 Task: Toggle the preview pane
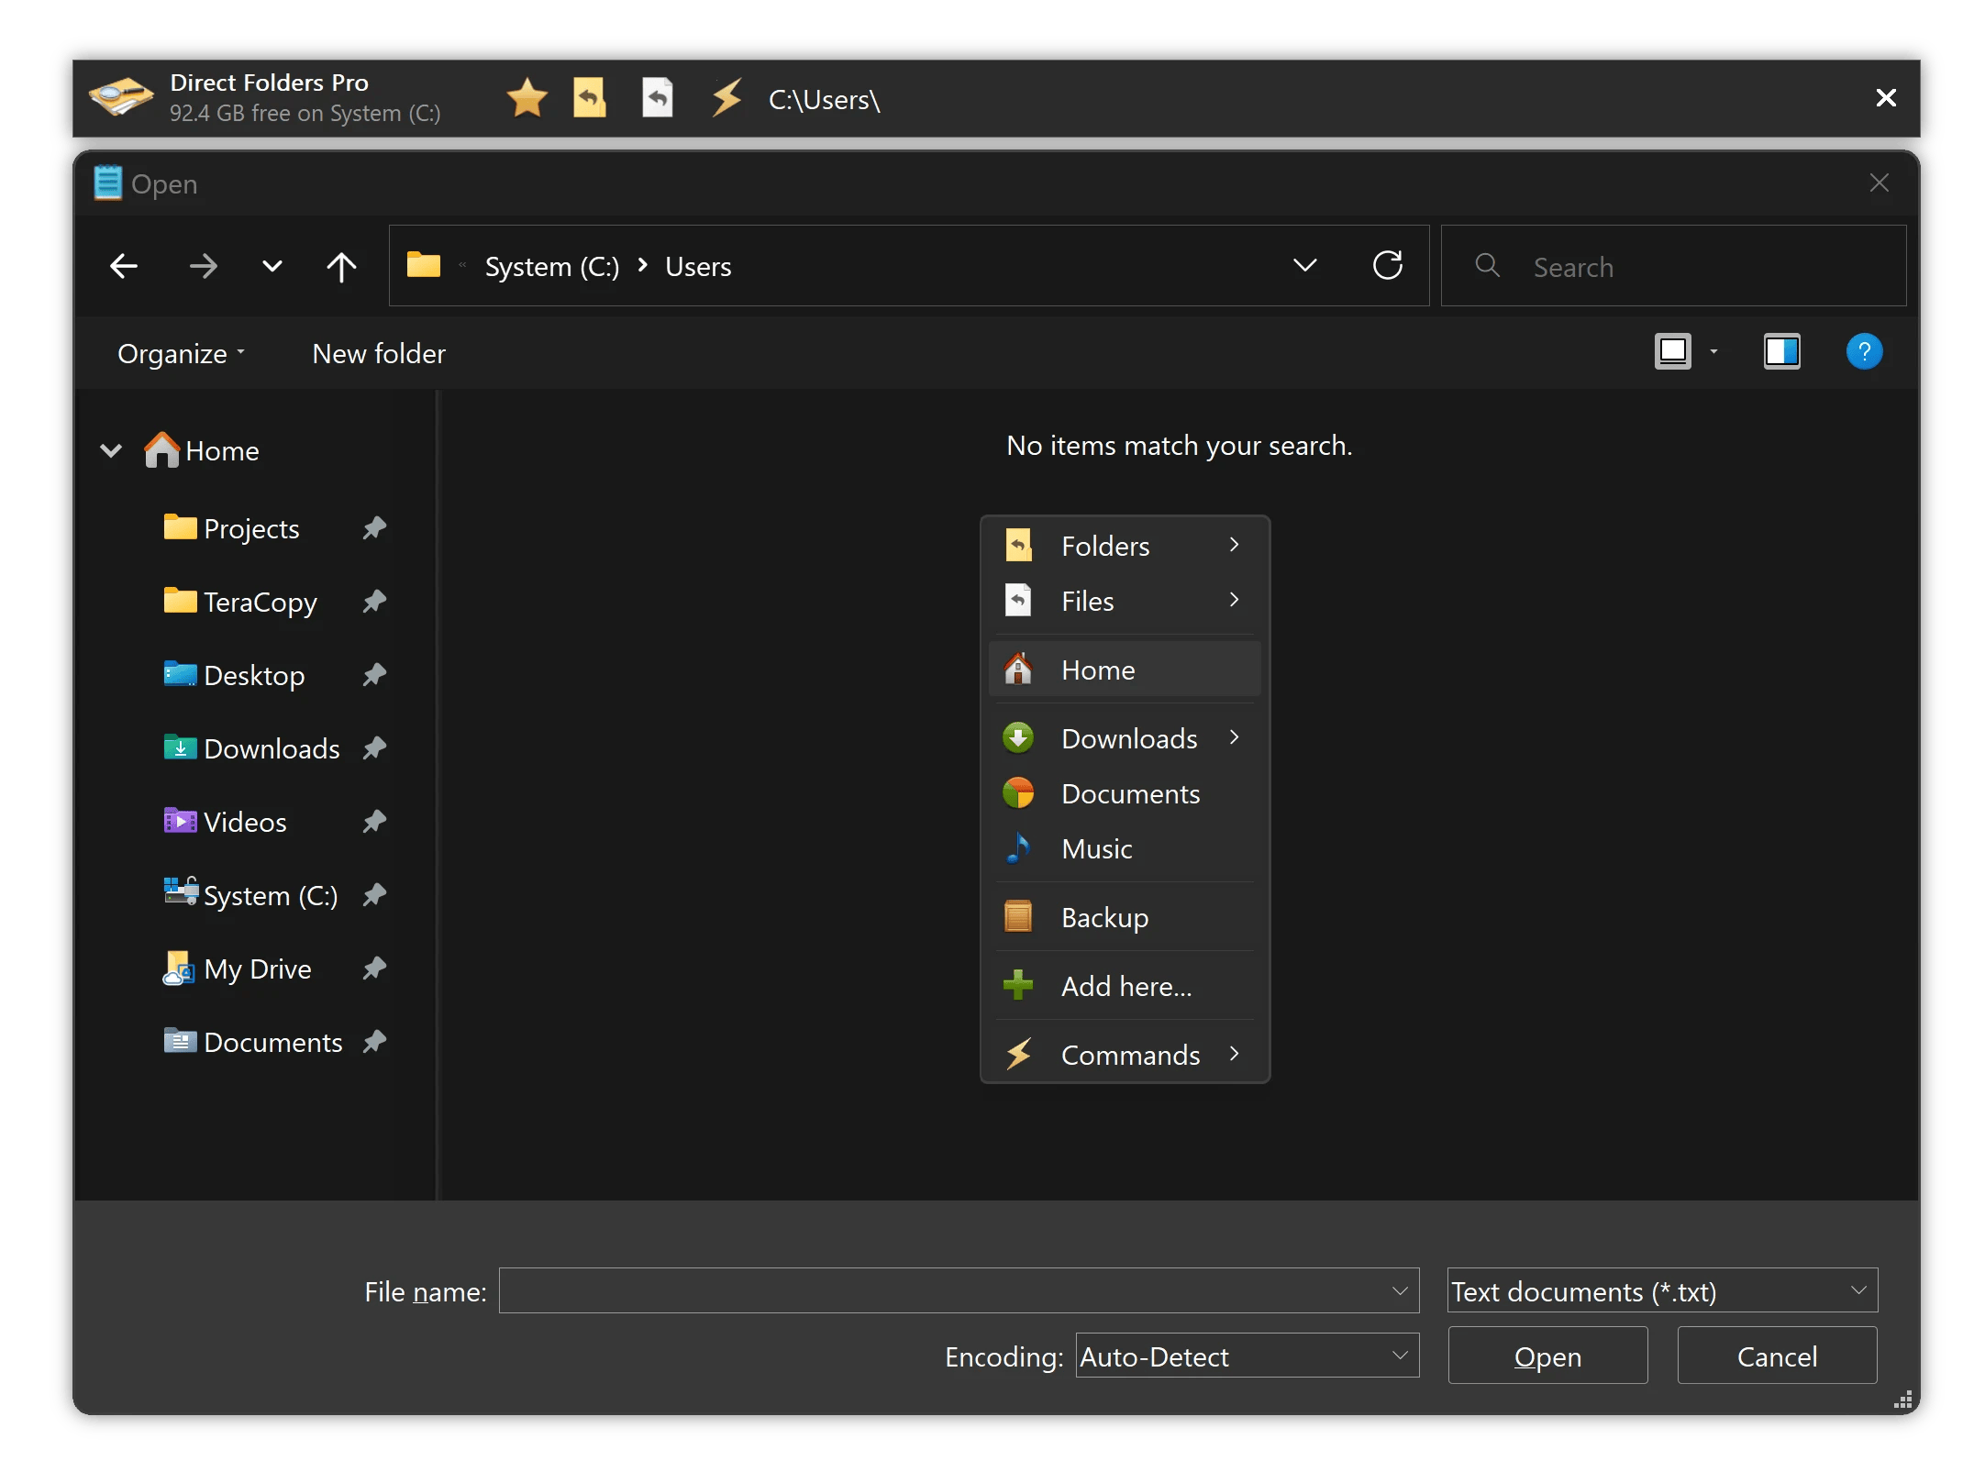coord(1782,352)
